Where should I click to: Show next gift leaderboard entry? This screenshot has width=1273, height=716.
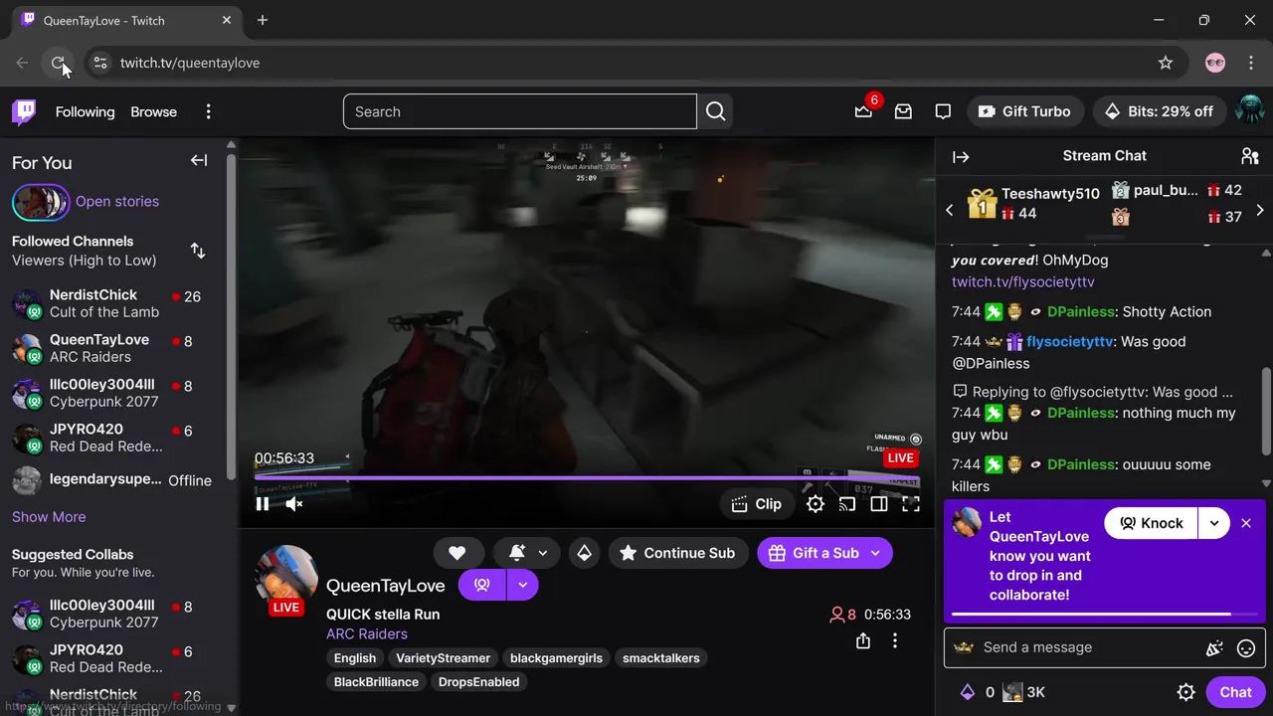pos(1260,210)
